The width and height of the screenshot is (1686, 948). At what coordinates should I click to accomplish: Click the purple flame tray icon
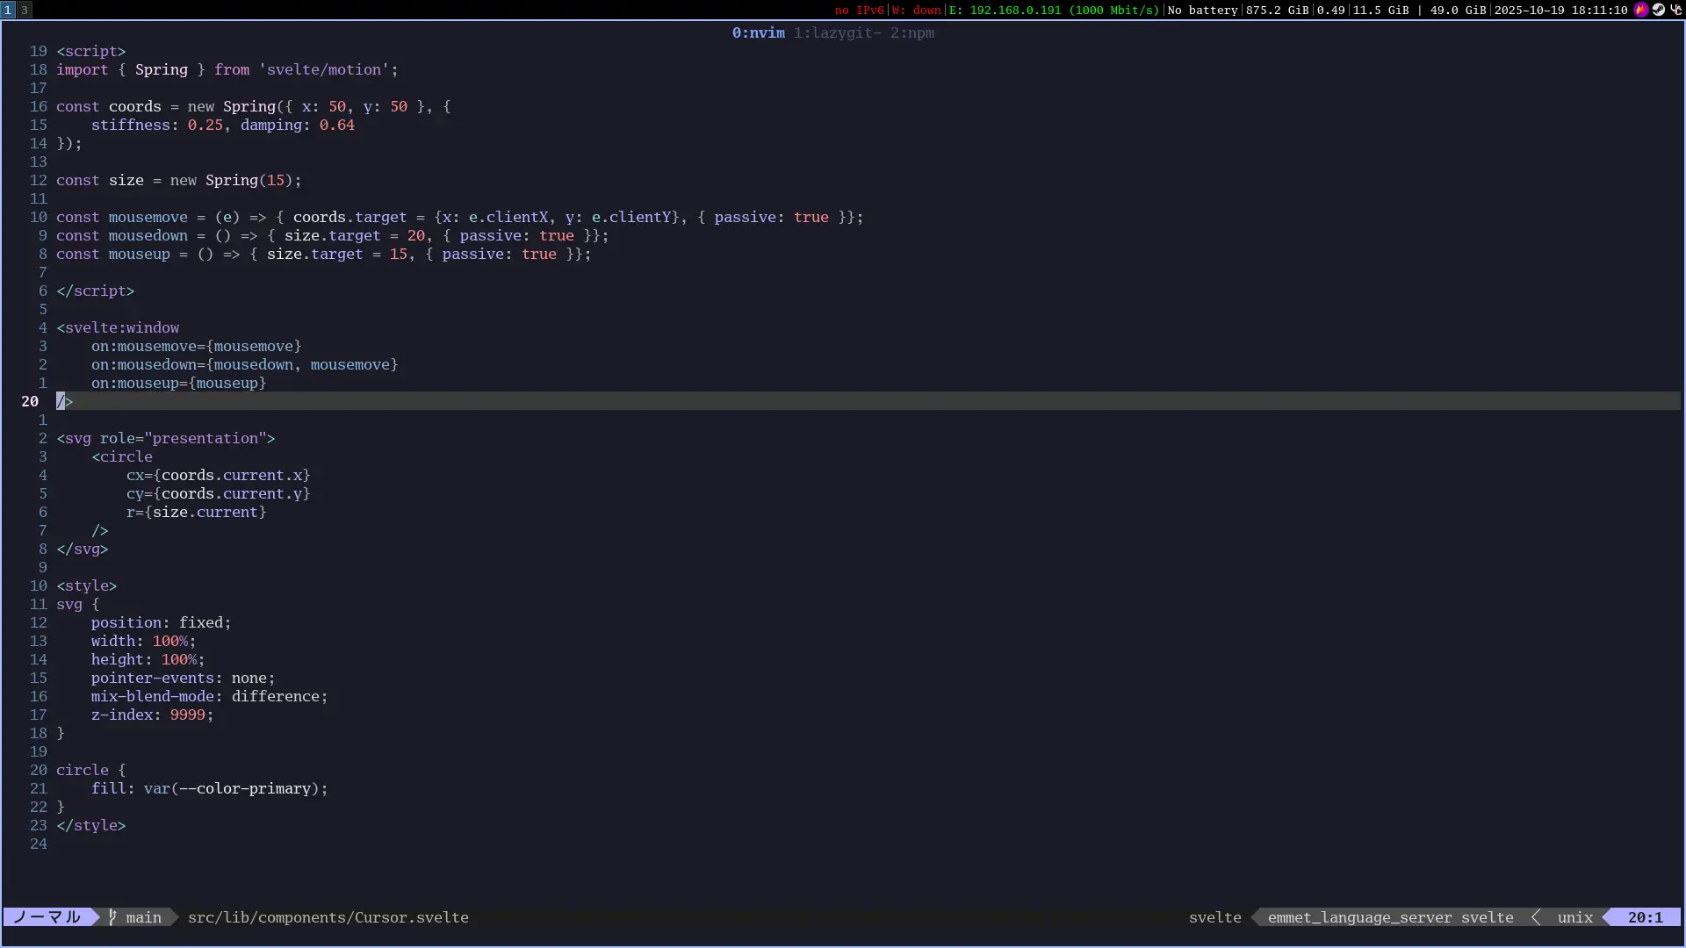(1641, 10)
